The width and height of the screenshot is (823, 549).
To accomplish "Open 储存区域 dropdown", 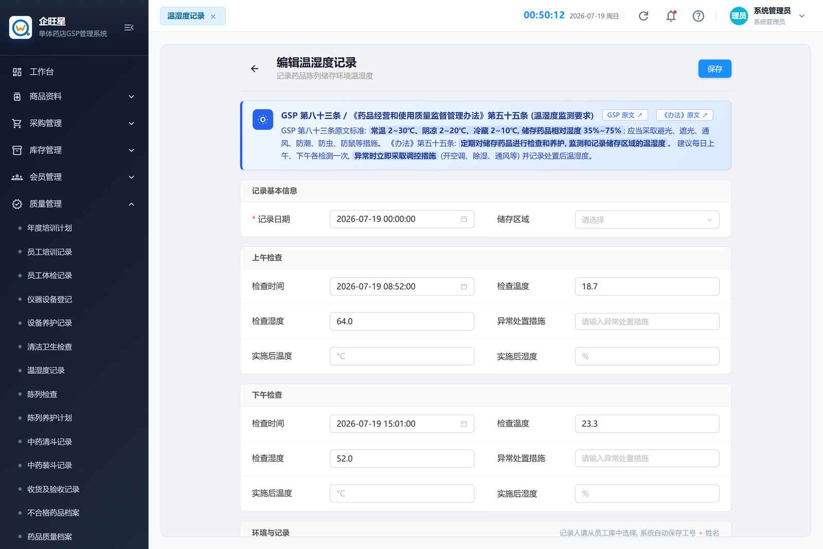I will (x=647, y=220).
